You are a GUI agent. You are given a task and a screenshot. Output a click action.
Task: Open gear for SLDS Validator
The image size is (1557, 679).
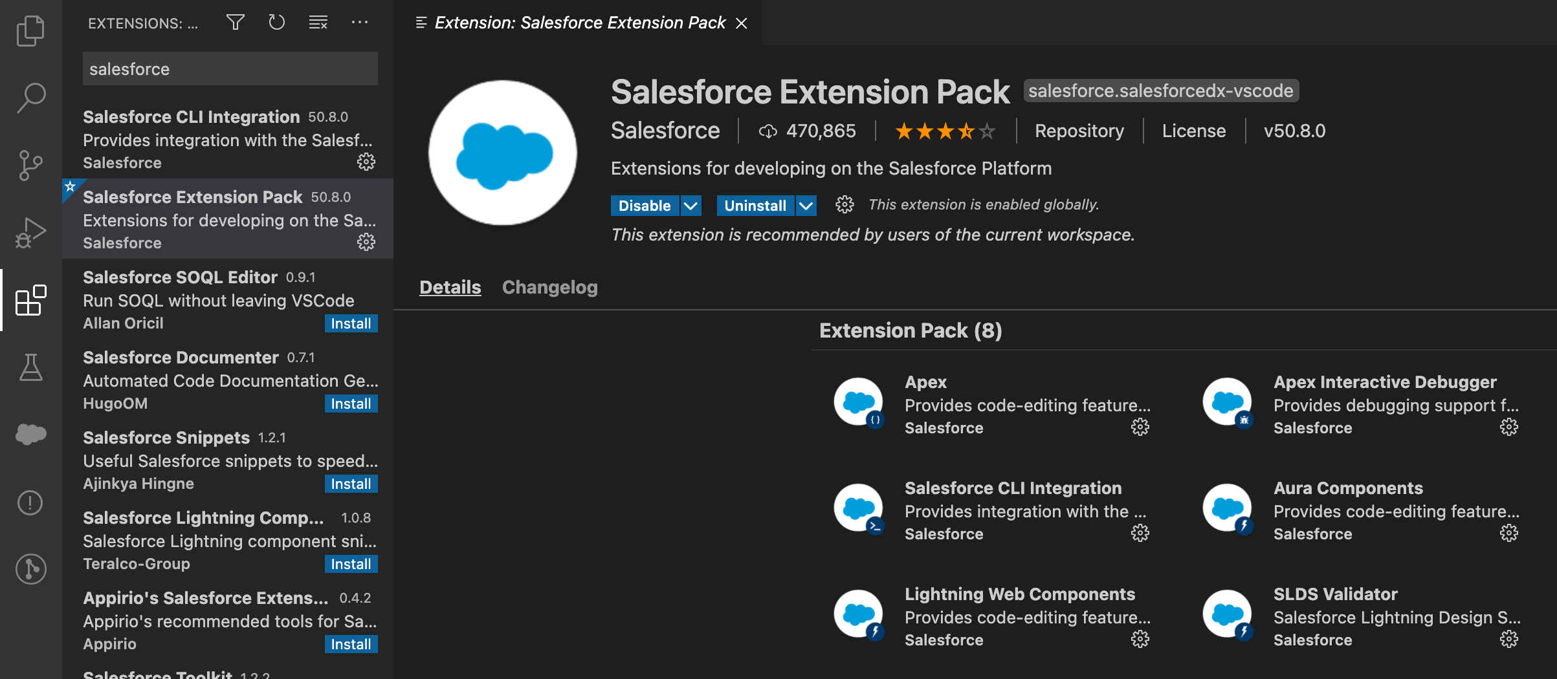pos(1509,639)
